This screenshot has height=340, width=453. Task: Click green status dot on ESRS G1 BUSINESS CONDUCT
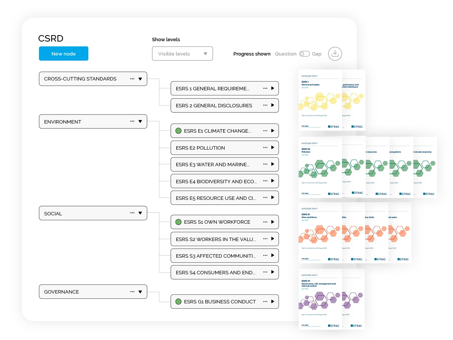179,302
